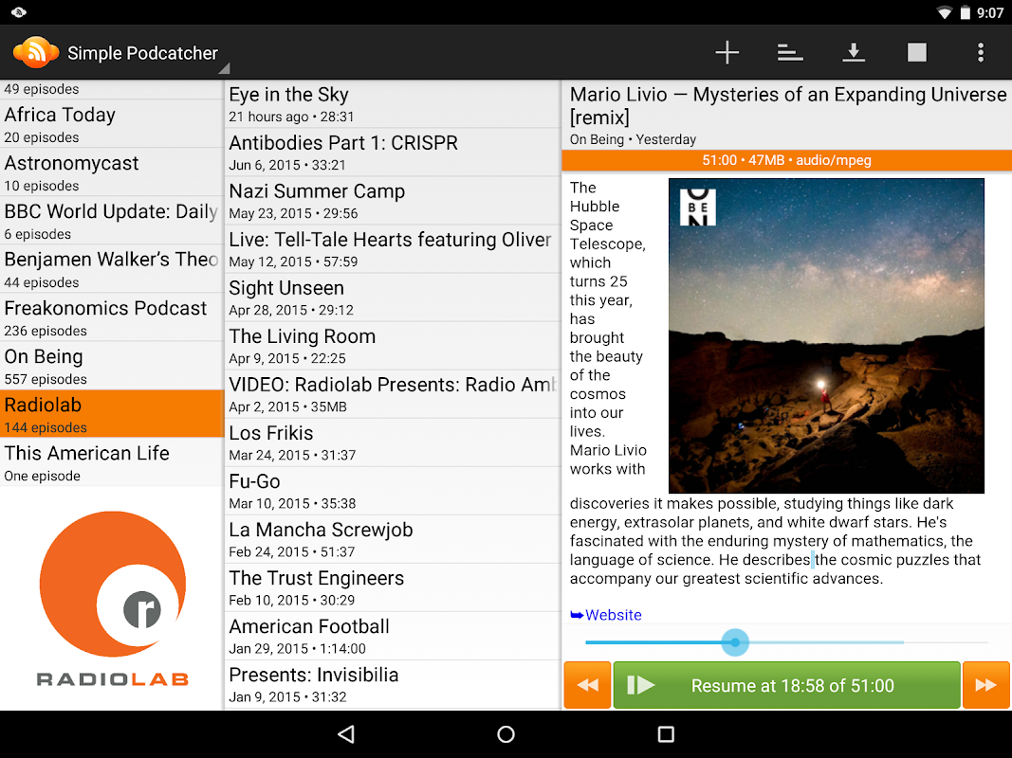Tap the 49 episodes row at list top
The width and height of the screenshot is (1012, 758).
111,90
